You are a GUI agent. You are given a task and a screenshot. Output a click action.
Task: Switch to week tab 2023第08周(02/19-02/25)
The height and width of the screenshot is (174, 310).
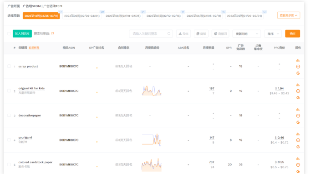click(123, 16)
